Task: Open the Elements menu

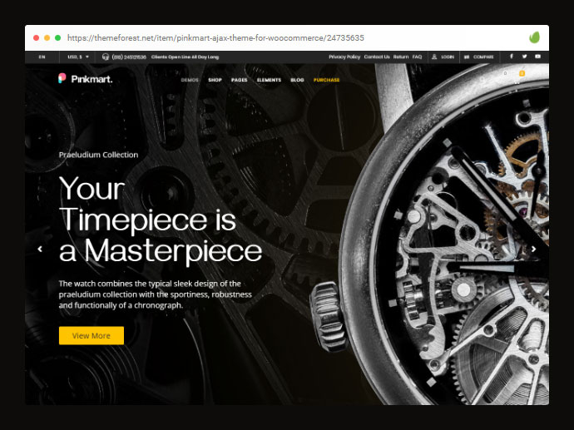Action: point(269,80)
